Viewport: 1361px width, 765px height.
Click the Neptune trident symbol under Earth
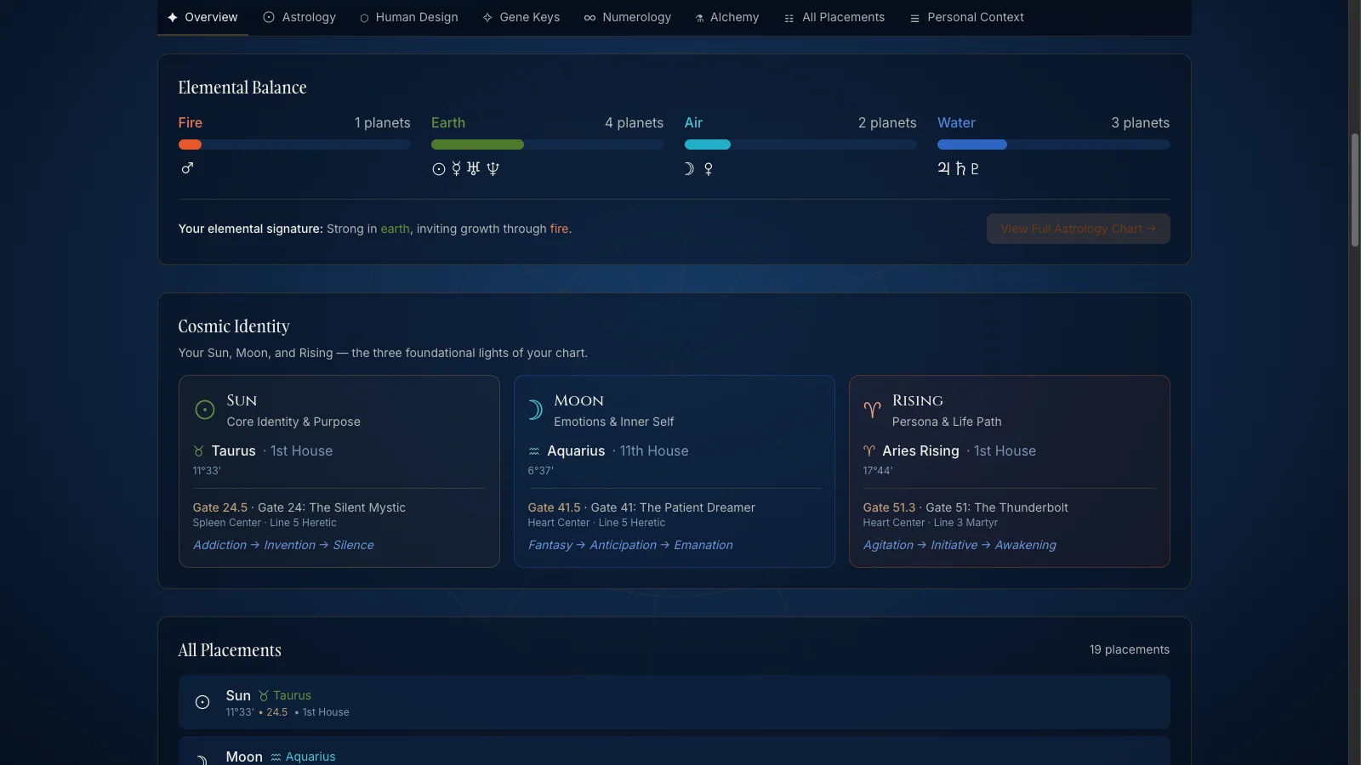pos(493,168)
